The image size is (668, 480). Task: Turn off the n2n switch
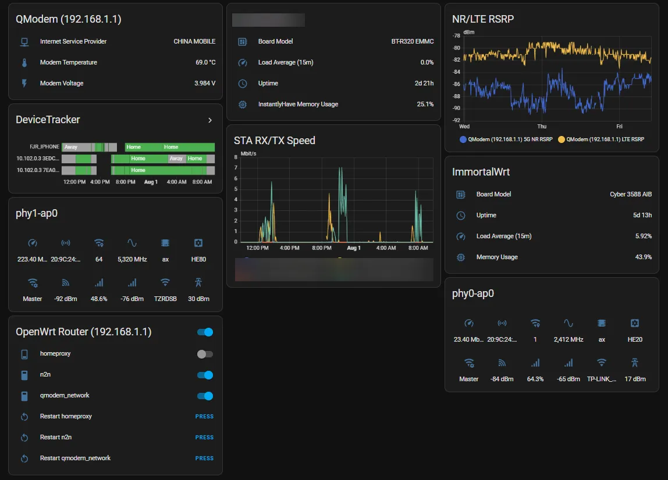pos(205,375)
